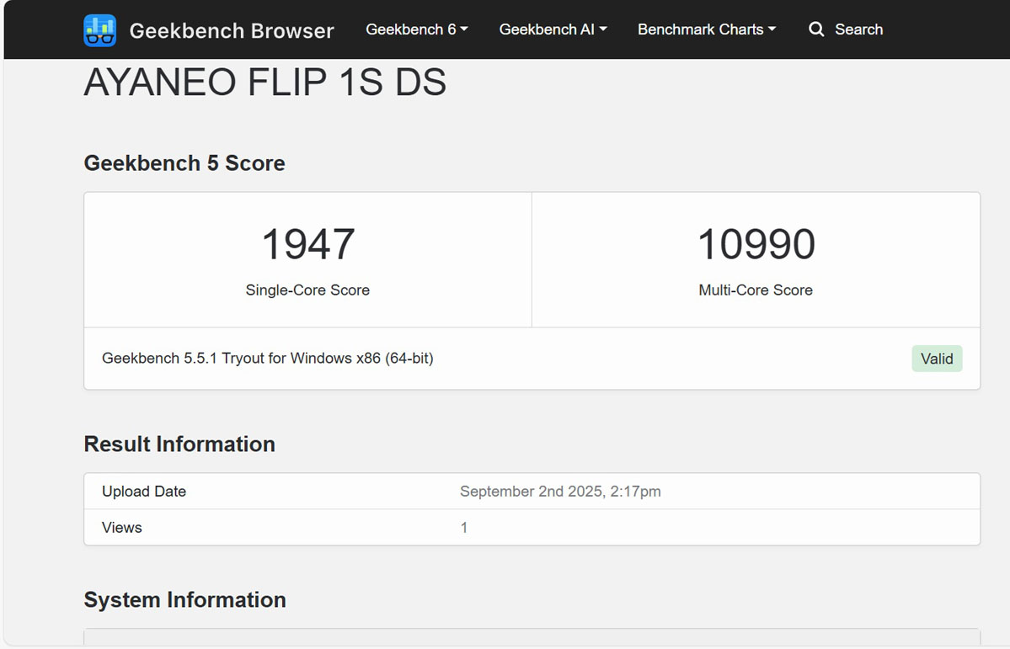Click the Views row label
The height and width of the screenshot is (649, 1010).
click(x=122, y=528)
